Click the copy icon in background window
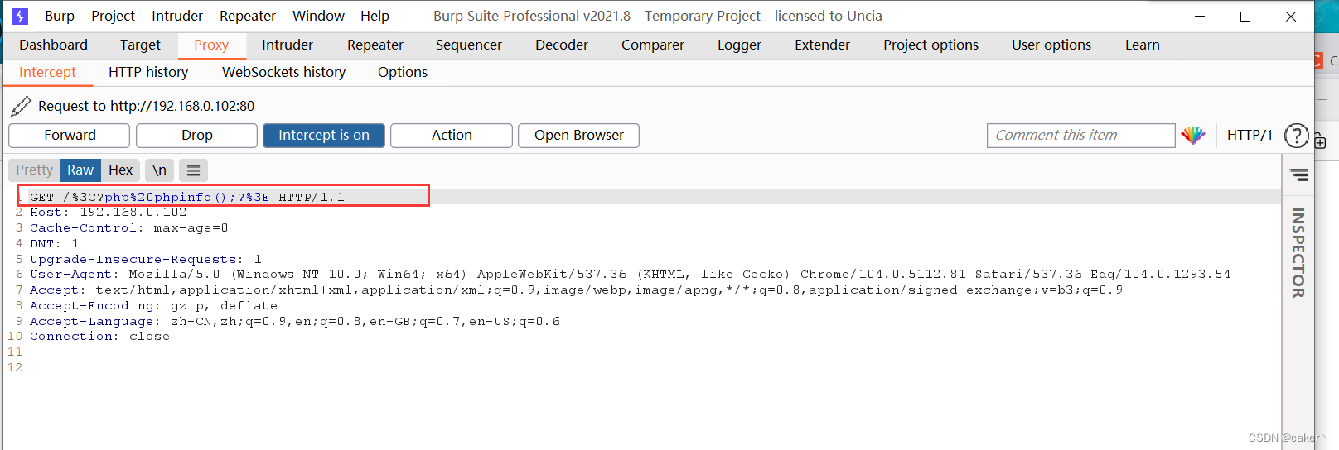 coord(1320,142)
